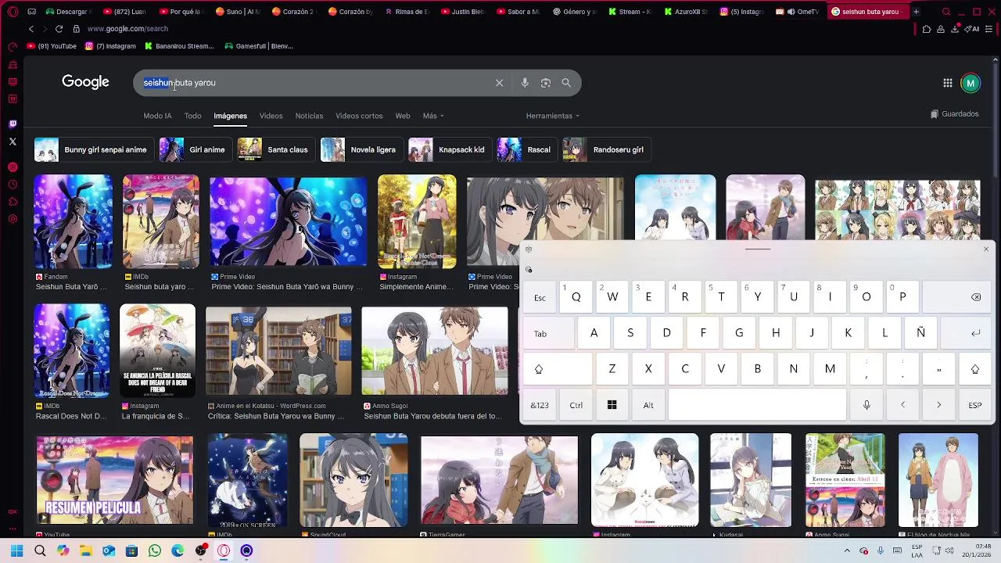Screen dimensions: 1001x563
Task: Tap the Tab key on touch keyboard
Action: click(x=549, y=333)
